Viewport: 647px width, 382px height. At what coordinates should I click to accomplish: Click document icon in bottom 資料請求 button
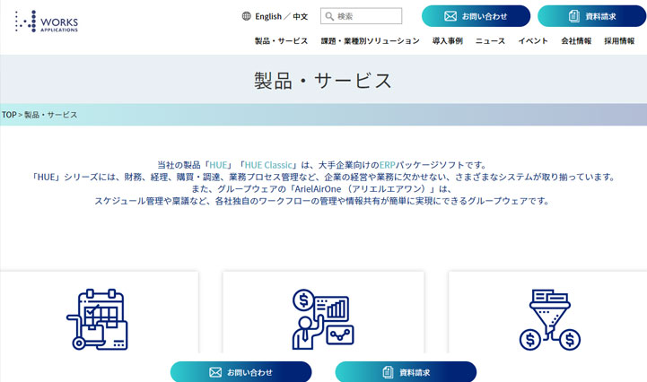(x=388, y=372)
